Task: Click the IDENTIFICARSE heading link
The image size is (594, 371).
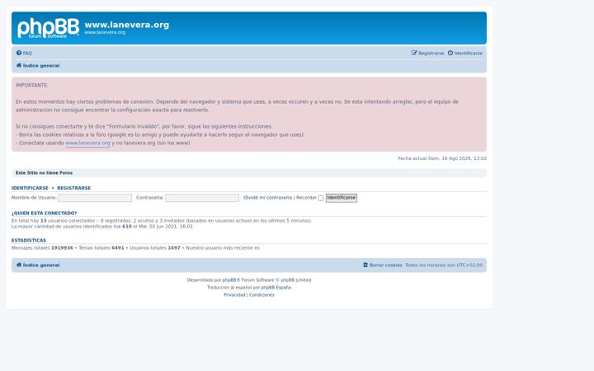Action: [x=30, y=188]
